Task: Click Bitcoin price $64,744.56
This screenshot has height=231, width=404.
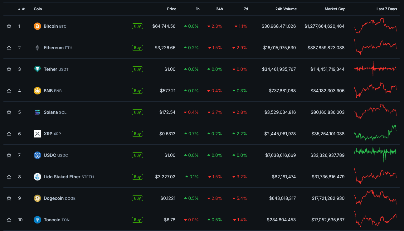Action: (x=164, y=26)
